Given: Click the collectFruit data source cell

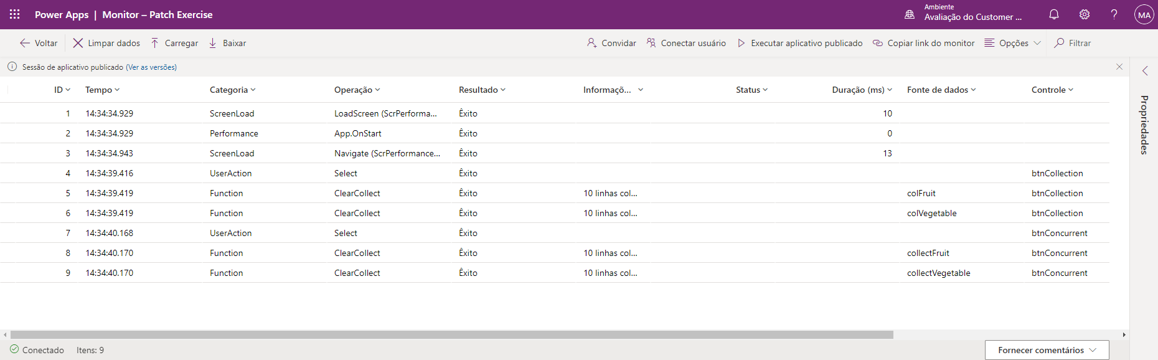Looking at the screenshot, I should click(928, 253).
